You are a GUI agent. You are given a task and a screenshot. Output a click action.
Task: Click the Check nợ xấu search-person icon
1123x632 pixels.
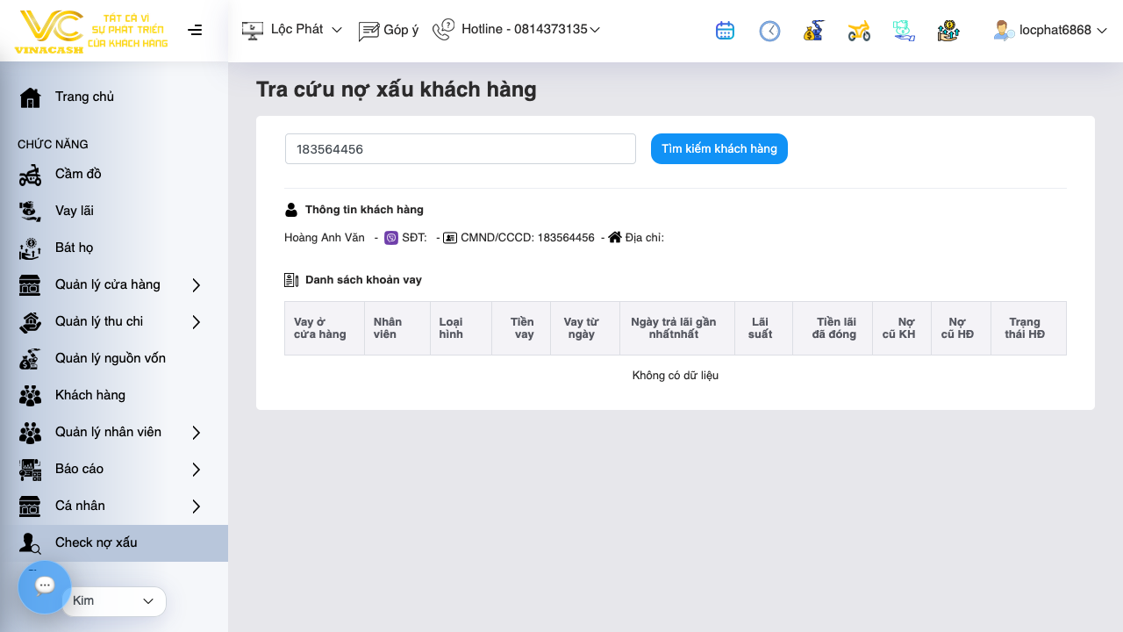30,543
